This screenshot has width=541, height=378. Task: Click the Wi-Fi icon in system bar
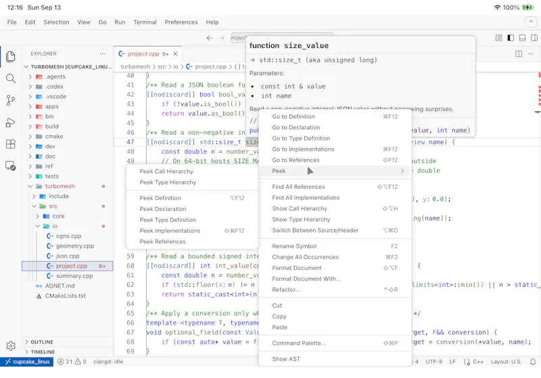click(497, 7)
